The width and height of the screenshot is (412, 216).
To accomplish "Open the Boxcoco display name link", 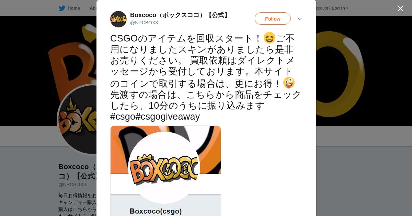I will 180,15.
